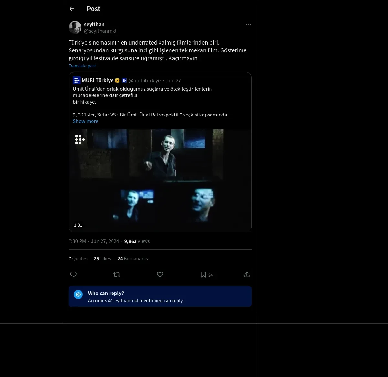388x377 pixels.
Task: Bookmark the post with the bookmark icon
Action: pos(203,274)
